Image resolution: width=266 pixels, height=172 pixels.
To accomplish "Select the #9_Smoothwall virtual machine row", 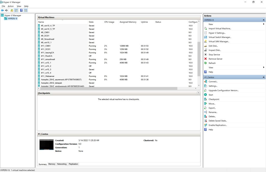I will coord(117,39).
